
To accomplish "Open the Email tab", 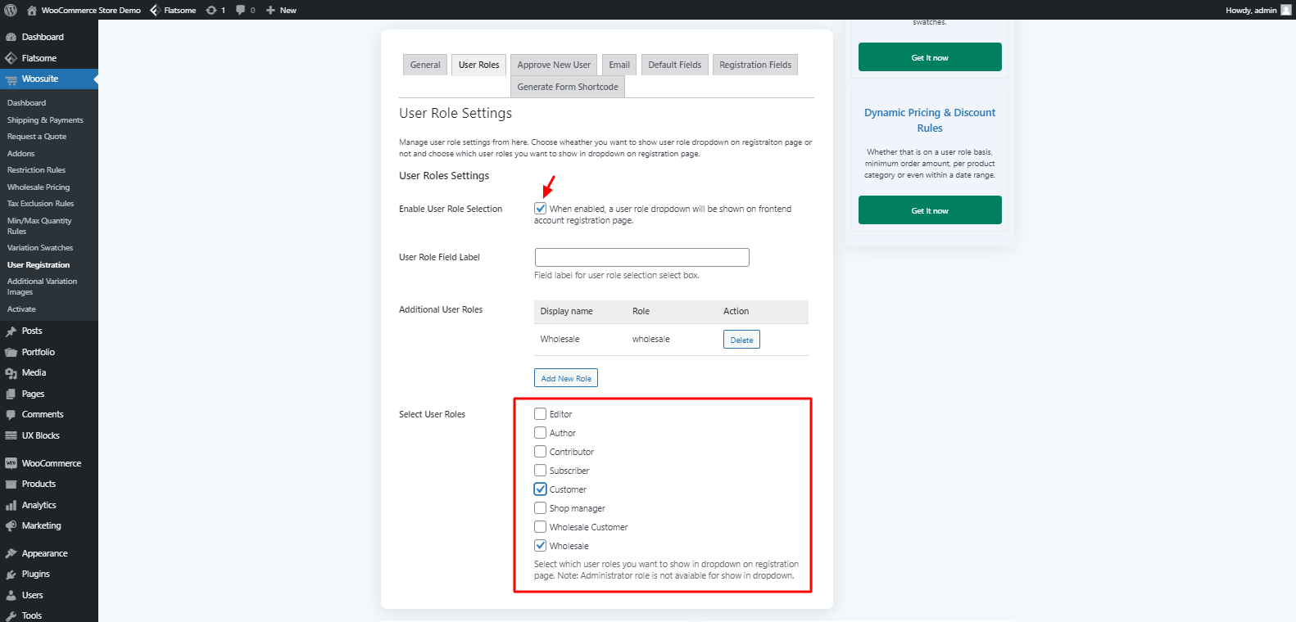I will [x=619, y=65].
